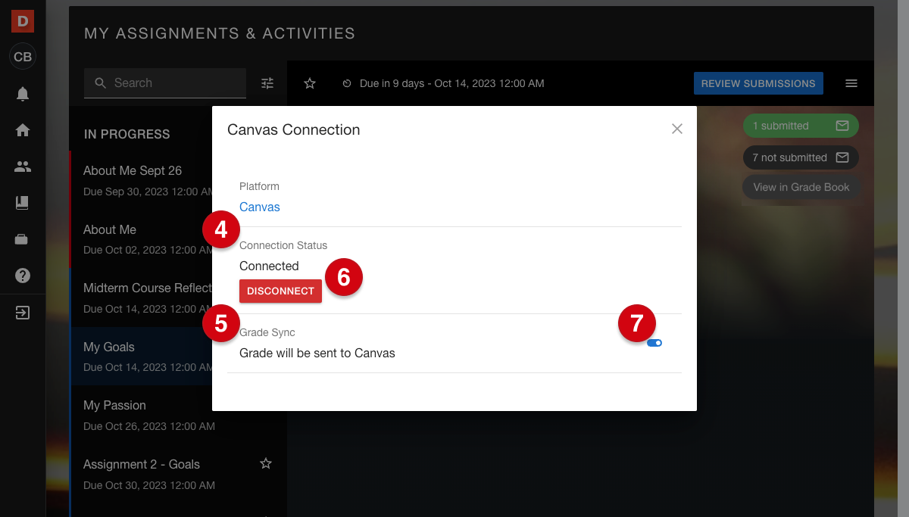
Task: Click the Disconnect button
Action: click(280, 291)
